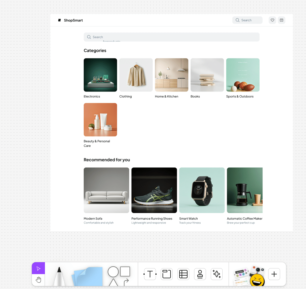Click the Beauty & Personal Care label
The height and width of the screenshot is (289, 306).
[x=97, y=144]
